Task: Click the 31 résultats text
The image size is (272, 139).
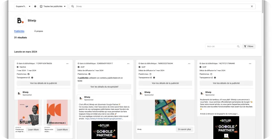Action: coord(21,37)
